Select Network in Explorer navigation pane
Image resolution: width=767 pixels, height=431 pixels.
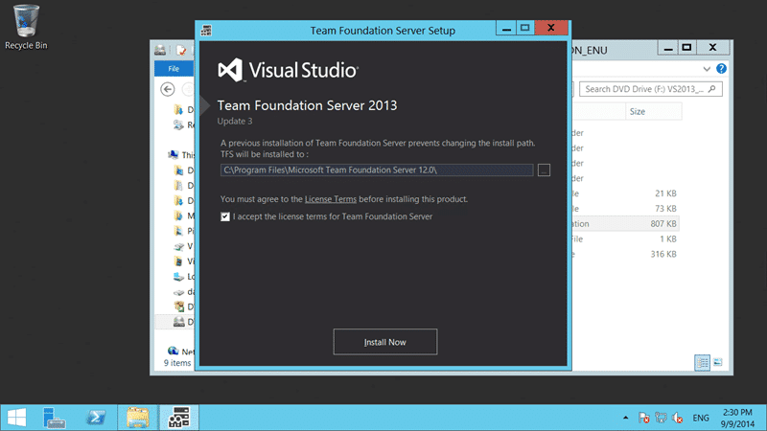pos(181,351)
